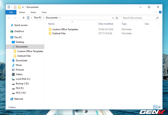This screenshot has width=168, height=115.
Task: Click the Outlook Files folder icon in list
Action: [50, 33]
